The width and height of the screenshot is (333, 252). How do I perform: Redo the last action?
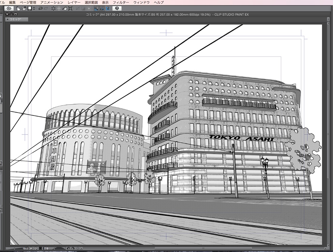click(x=46, y=9)
